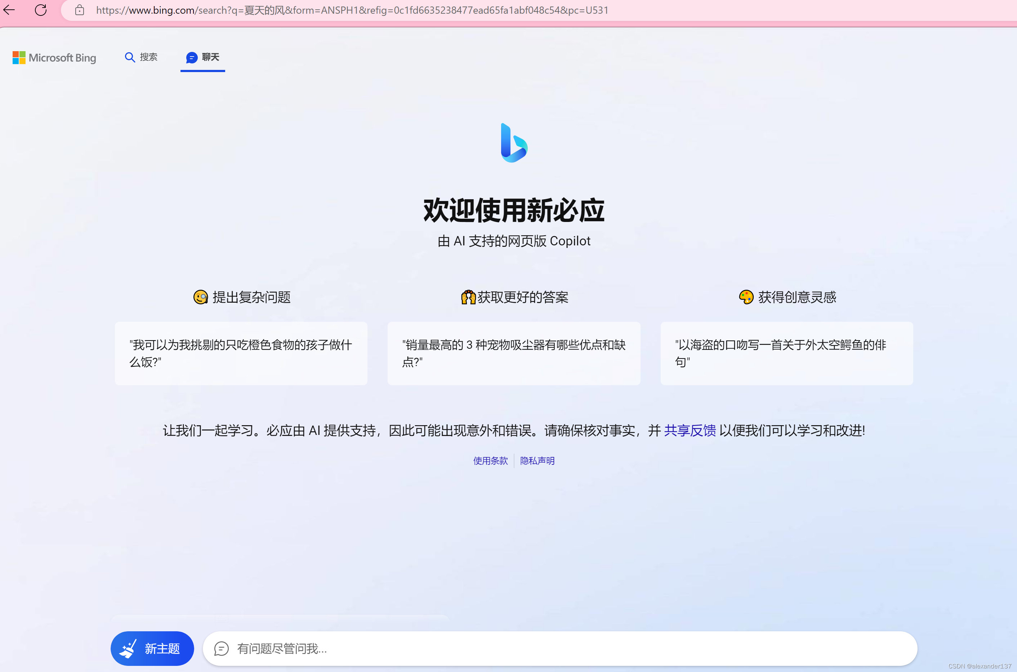
Task: Click the blue Bing b logo
Action: [514, 143]
